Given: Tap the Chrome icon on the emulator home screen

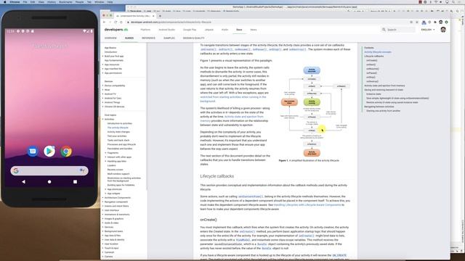Looking at the screenshot, I should pyautogui.click(x=66, y=152).
